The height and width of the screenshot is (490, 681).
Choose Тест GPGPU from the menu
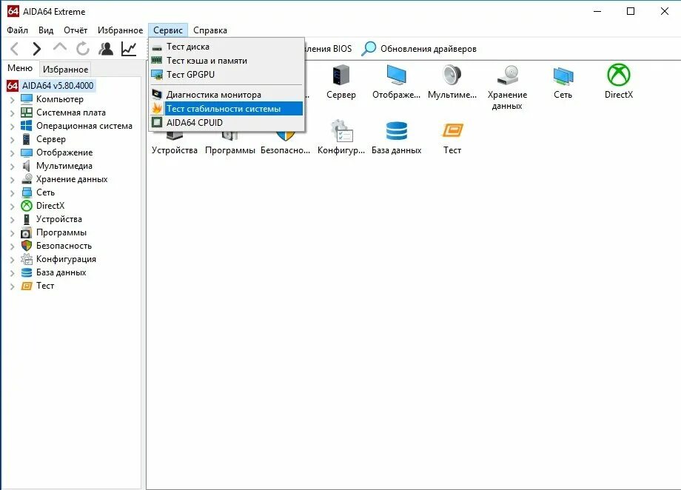tap(227, 74)
